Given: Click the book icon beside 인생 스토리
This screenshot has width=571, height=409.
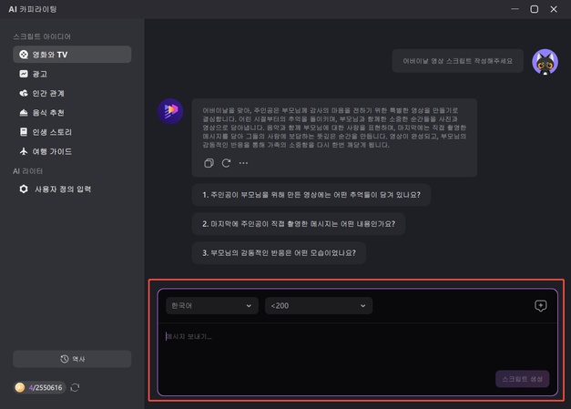Looking at the screenshot, I should coord(24,132).
